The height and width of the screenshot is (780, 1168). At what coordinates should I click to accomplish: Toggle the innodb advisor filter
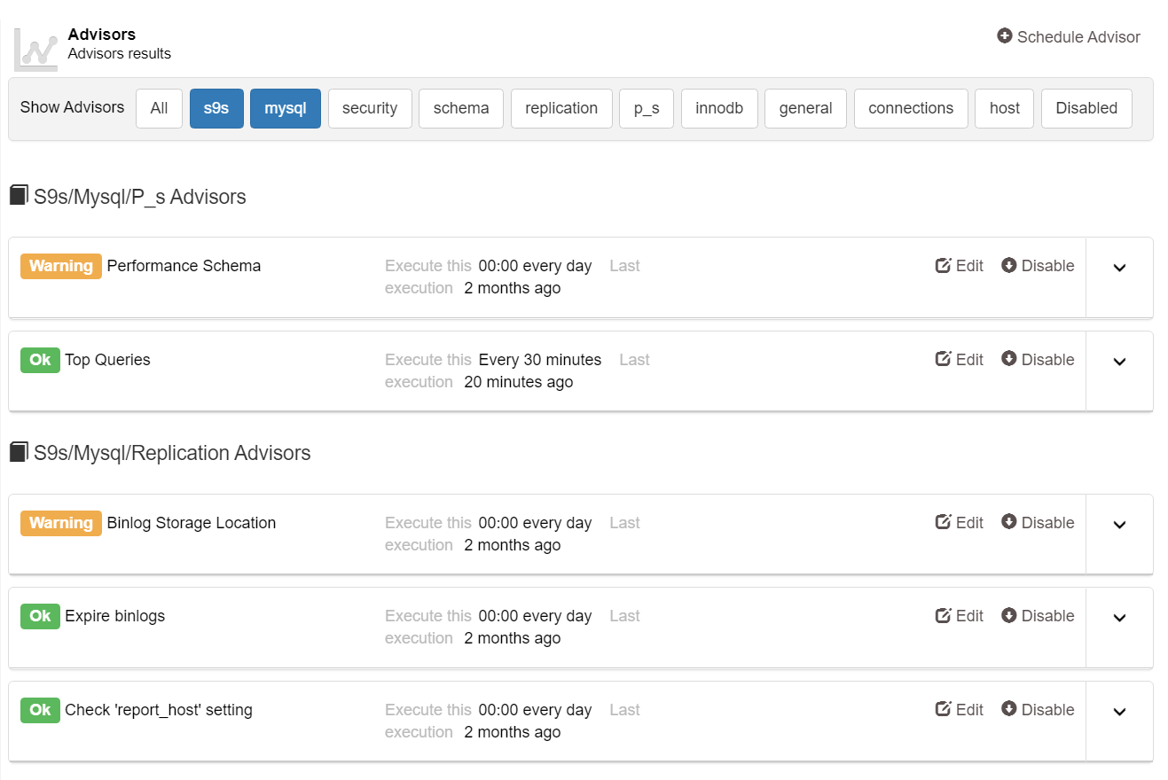pyautogui.click(x=719, y=108)
